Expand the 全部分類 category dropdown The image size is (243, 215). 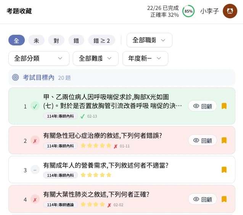coord(39,58)
